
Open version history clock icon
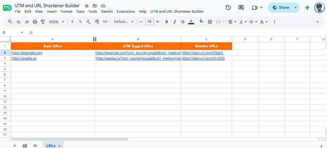(x=228, y=8)
